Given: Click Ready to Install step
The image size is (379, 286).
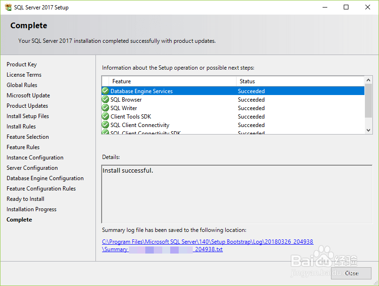Looking at the screenshot, I should [x=25, y=199].
